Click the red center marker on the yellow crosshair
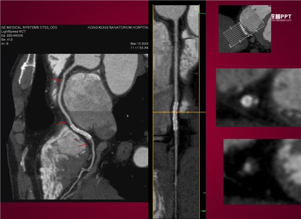 176,112
